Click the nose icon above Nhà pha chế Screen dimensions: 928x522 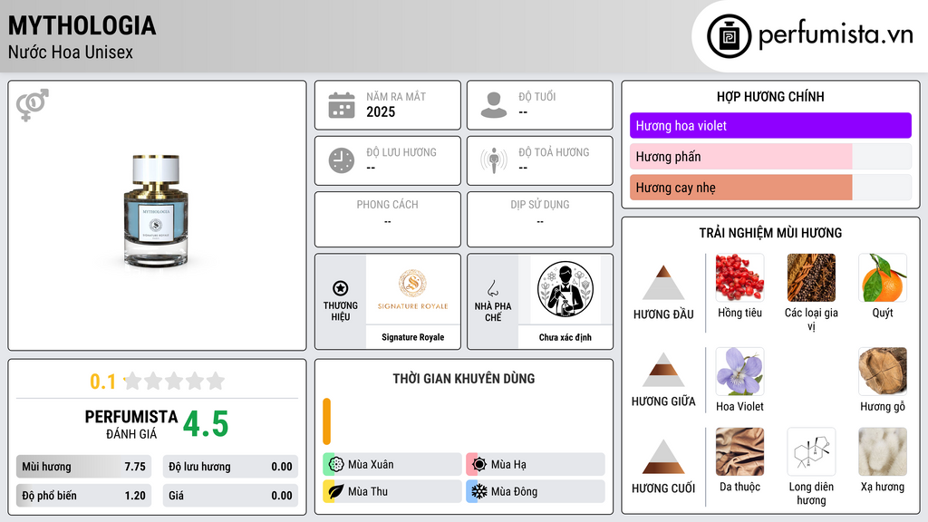492,288
